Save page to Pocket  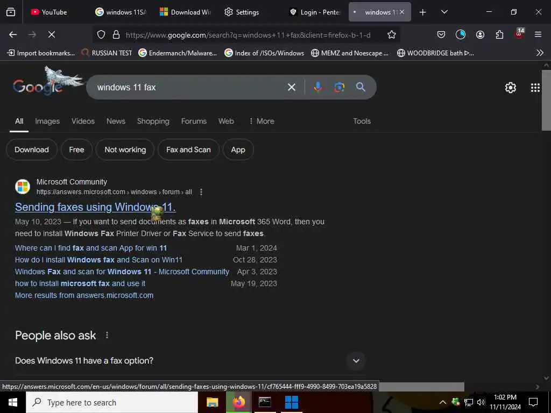point(441,34)
